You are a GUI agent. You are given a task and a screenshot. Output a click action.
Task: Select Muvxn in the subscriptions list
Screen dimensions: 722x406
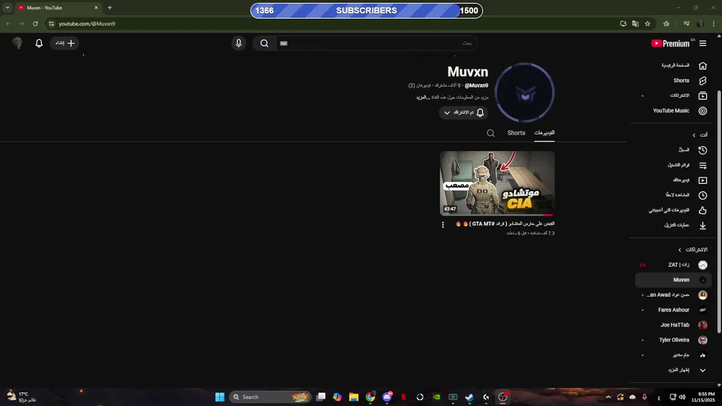[x=674, y=280]
